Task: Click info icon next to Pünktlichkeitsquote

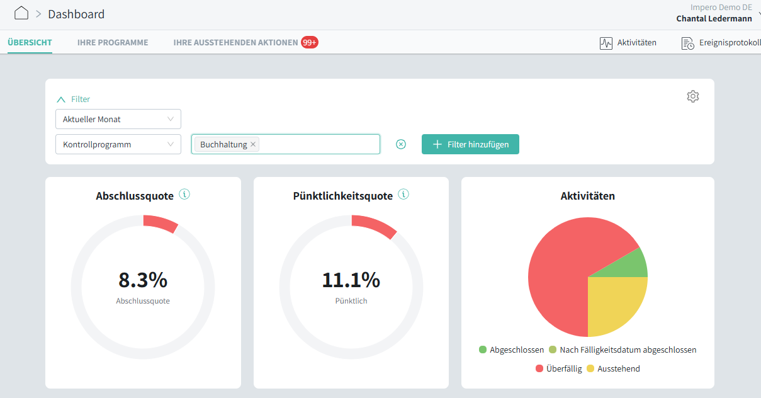Action: tap(403, 195)
